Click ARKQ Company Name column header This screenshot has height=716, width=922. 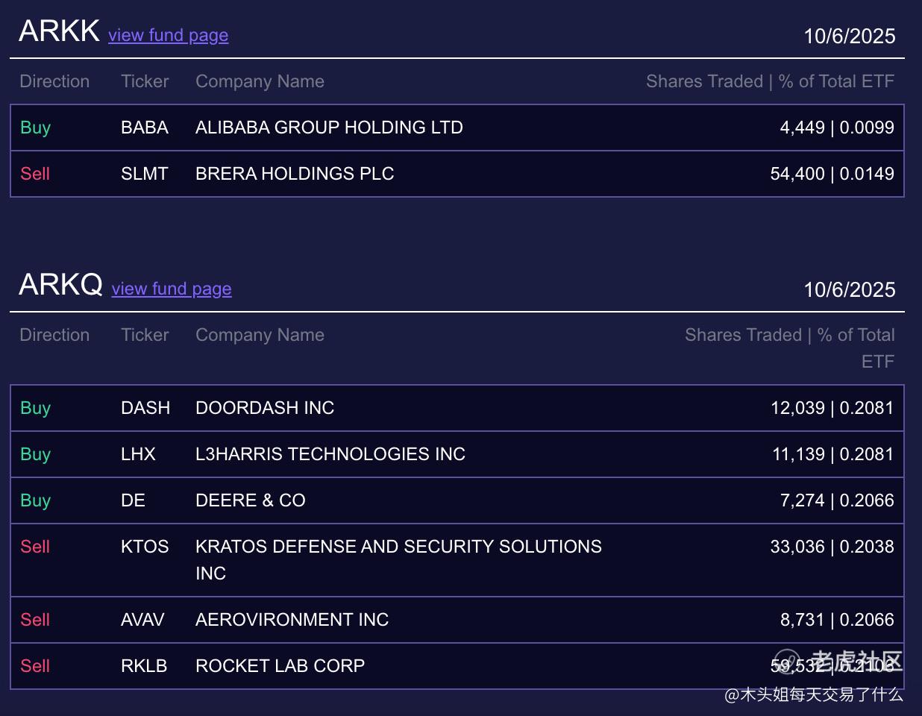pos(260,335)
